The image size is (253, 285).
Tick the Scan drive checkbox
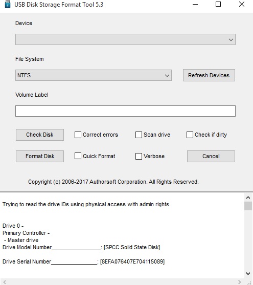tap(139, 135)
